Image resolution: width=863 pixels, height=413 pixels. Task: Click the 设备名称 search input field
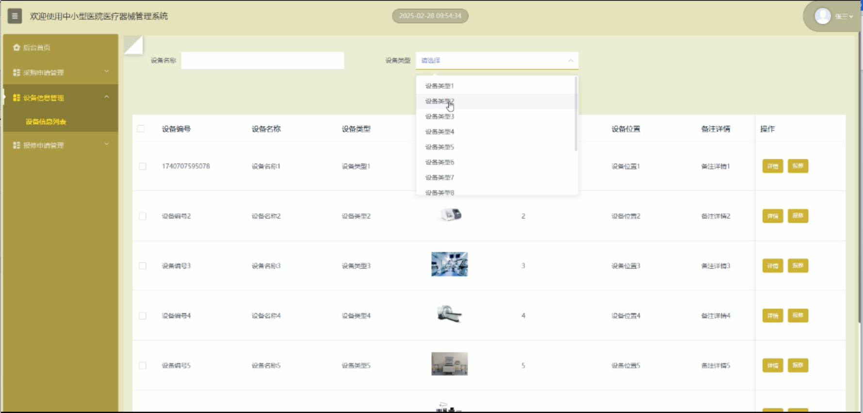262,61
